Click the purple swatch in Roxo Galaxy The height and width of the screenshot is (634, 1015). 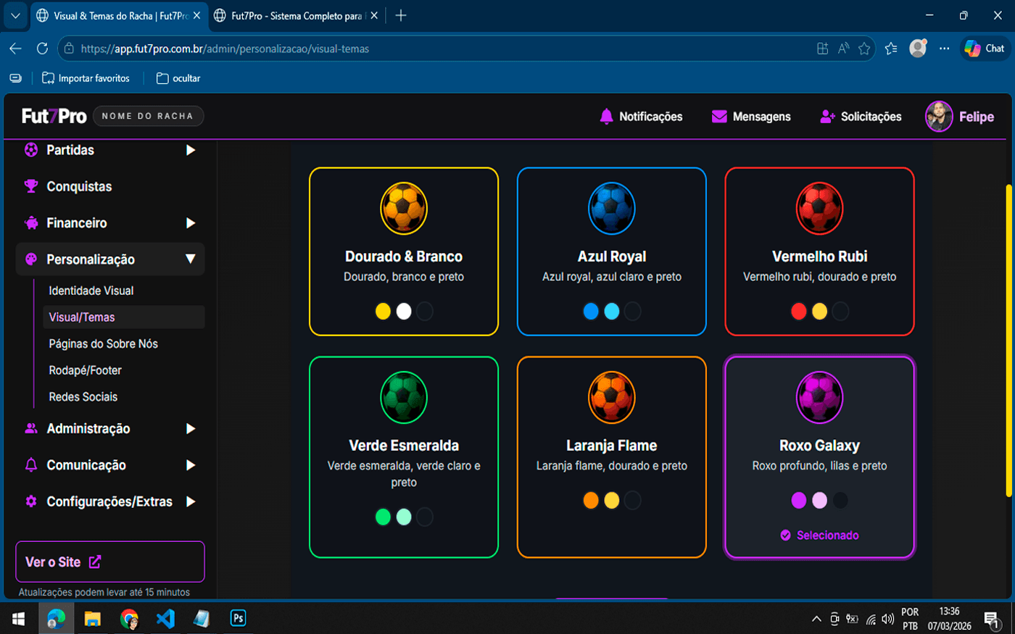[x=799, y=501]
